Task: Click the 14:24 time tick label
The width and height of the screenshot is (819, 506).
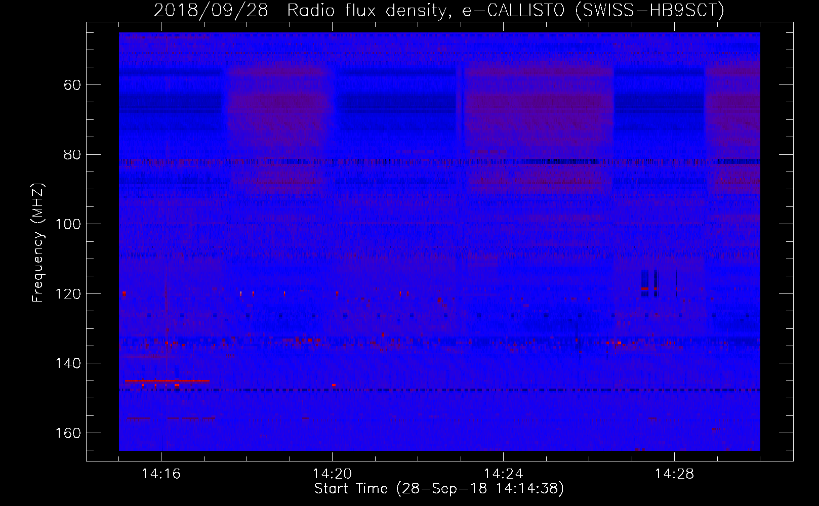Action: [504, 474]
